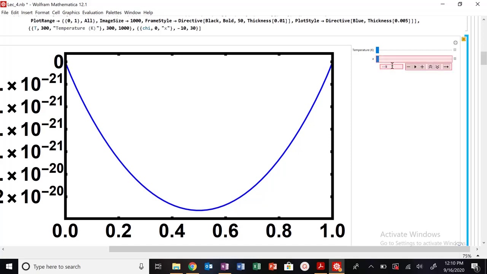Open Google Chrome from taskbar

click(x=192, y=266)
